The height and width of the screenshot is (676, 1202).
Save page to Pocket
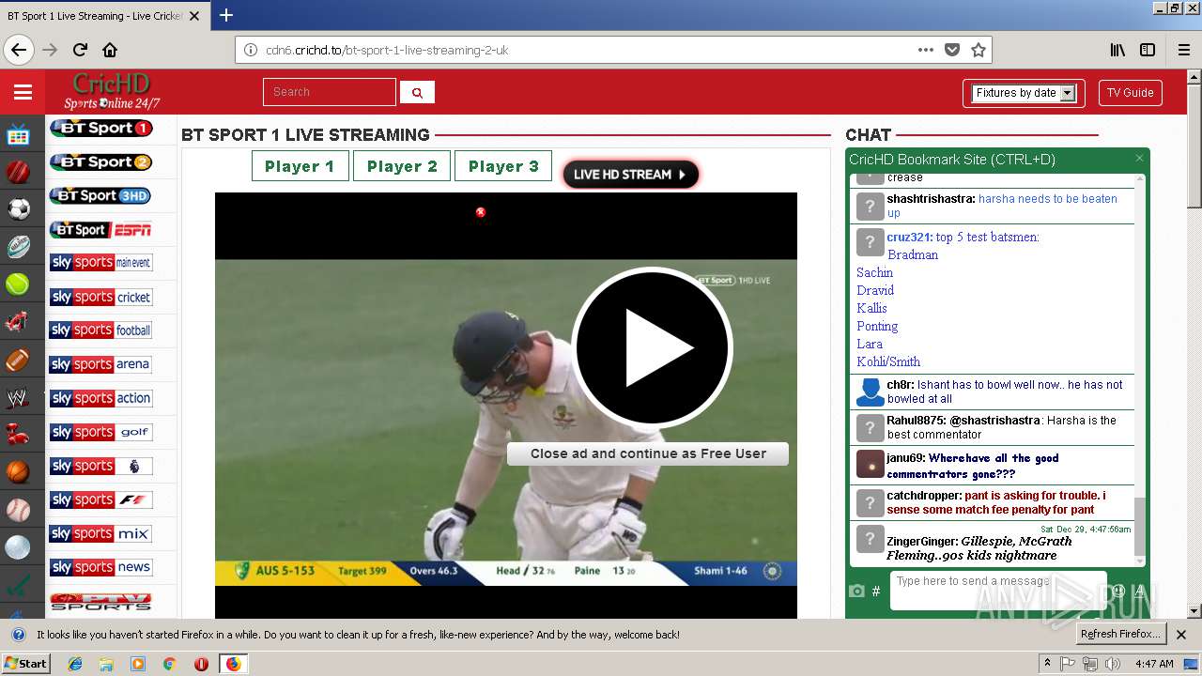[x=952, y=50]
